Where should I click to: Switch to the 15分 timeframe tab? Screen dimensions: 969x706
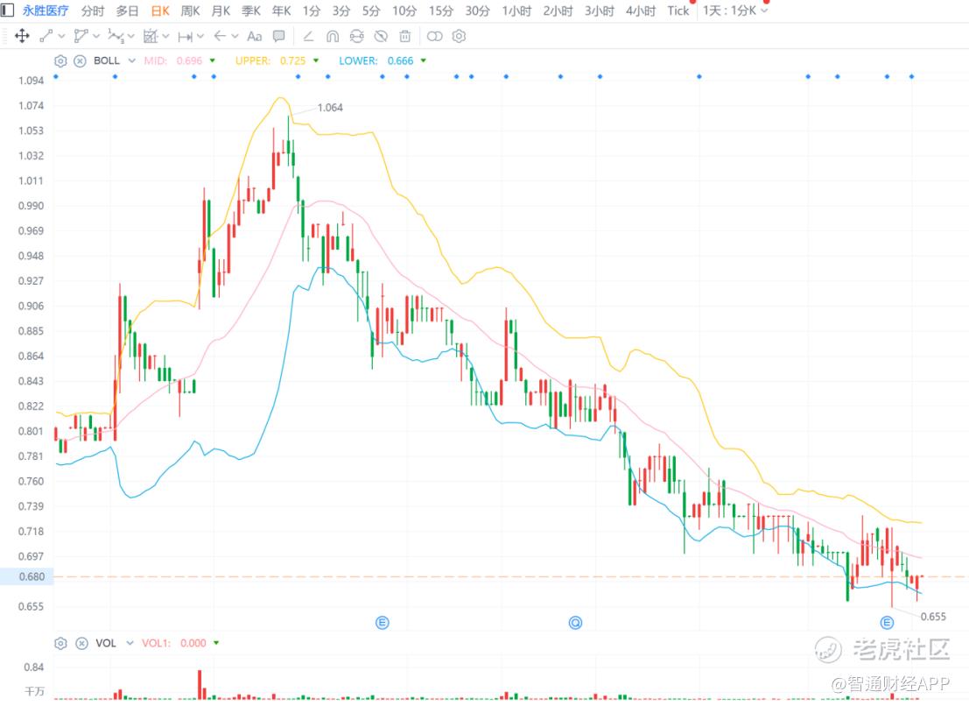tap(440, 11)
